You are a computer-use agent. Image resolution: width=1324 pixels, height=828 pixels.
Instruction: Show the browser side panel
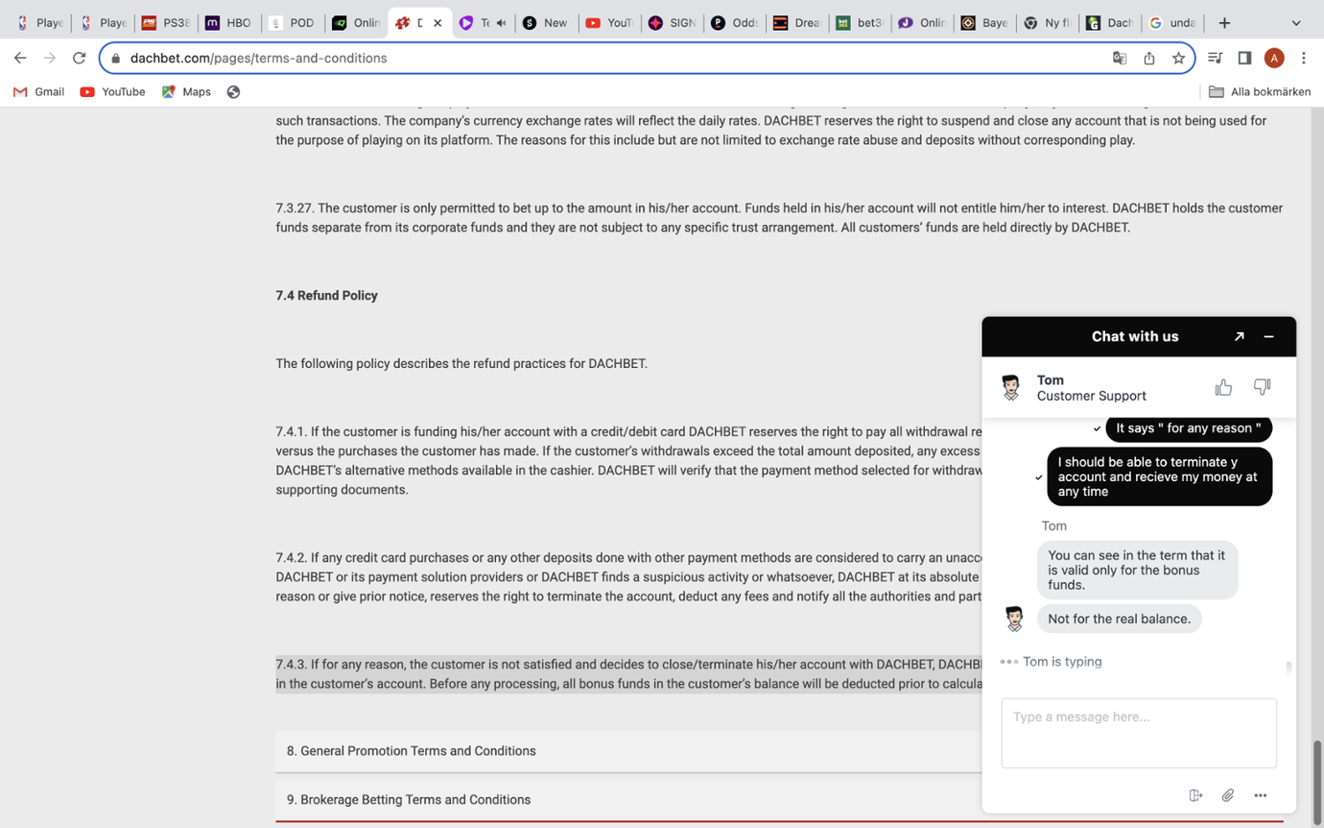pyautogui.click(x=1245, y=58)
